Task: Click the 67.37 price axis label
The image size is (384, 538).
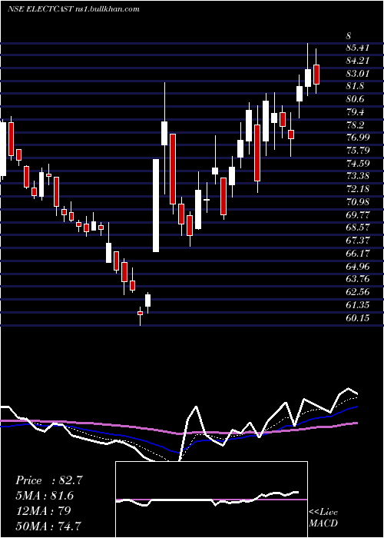Action: point(358,240)
